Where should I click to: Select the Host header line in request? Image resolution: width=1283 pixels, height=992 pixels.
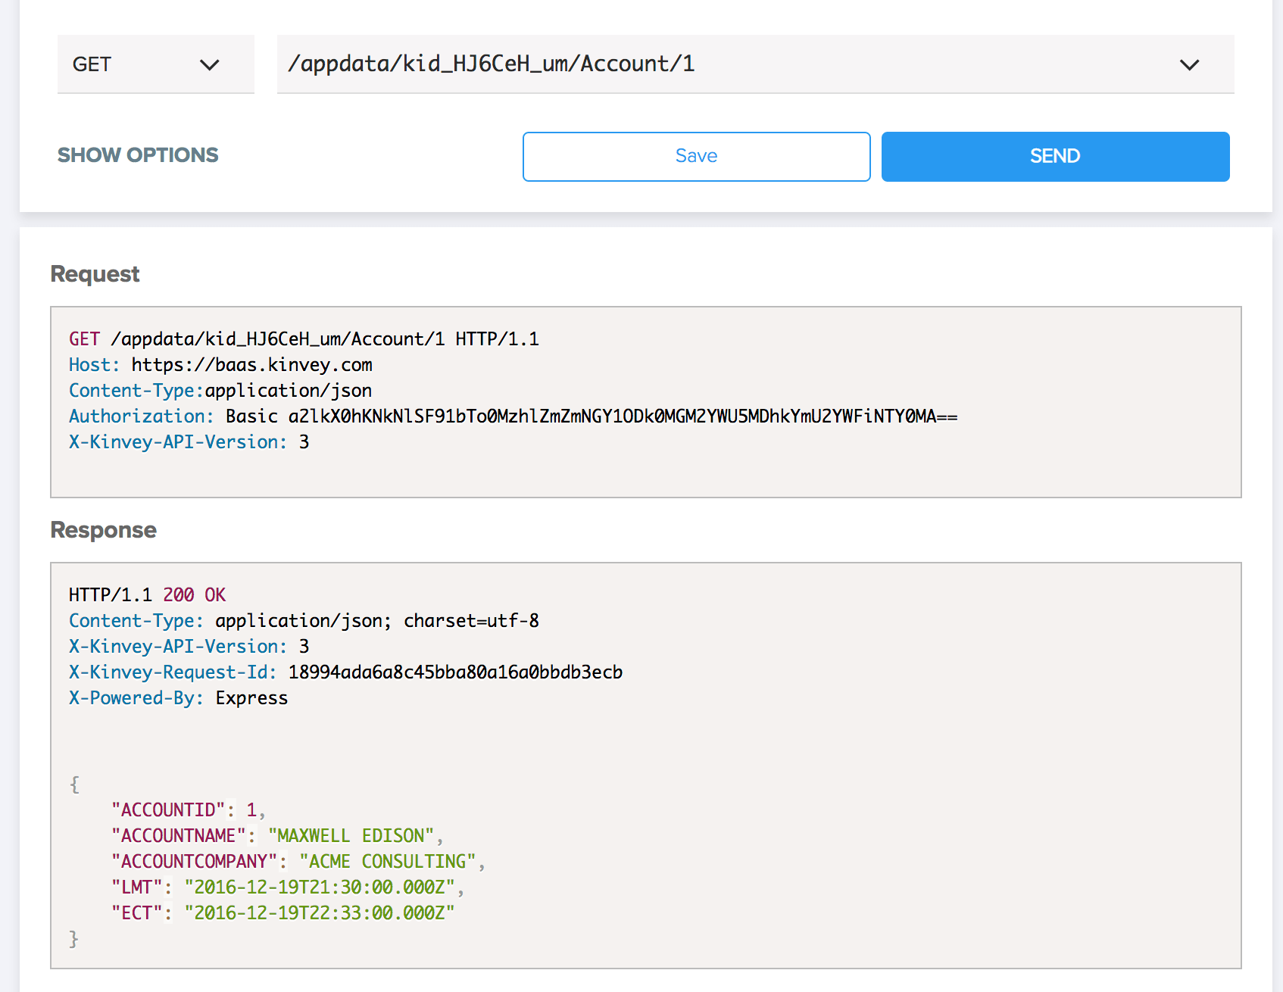click(220, 365)
